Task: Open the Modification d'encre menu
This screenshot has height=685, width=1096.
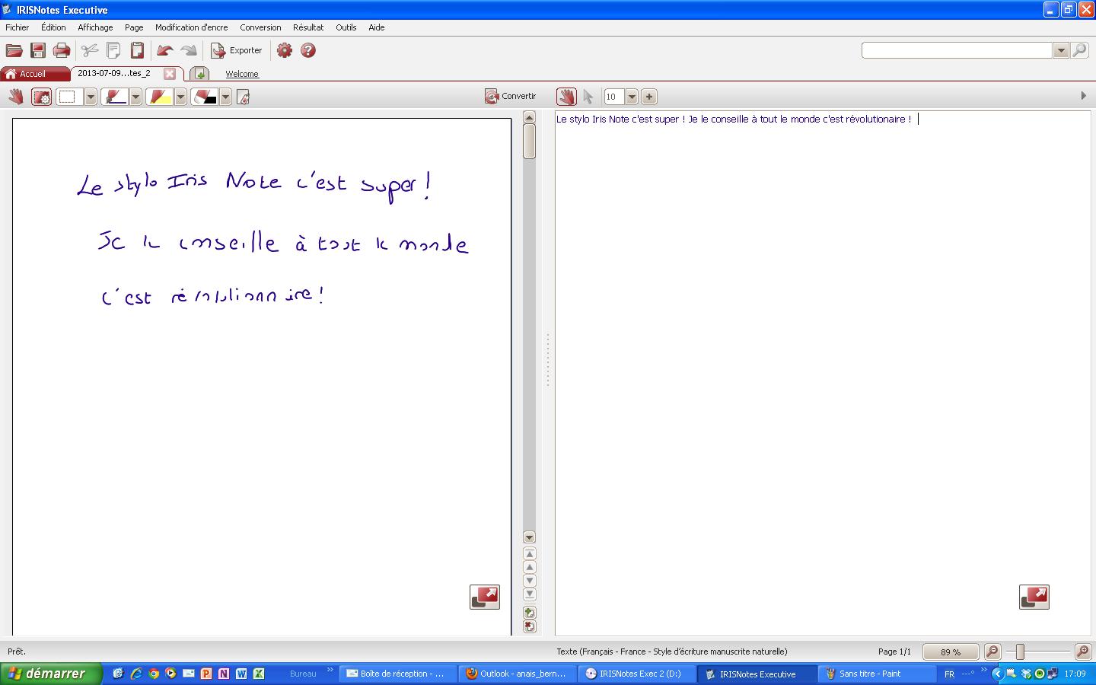Action: pyautogui.click(x=191, y=27)
